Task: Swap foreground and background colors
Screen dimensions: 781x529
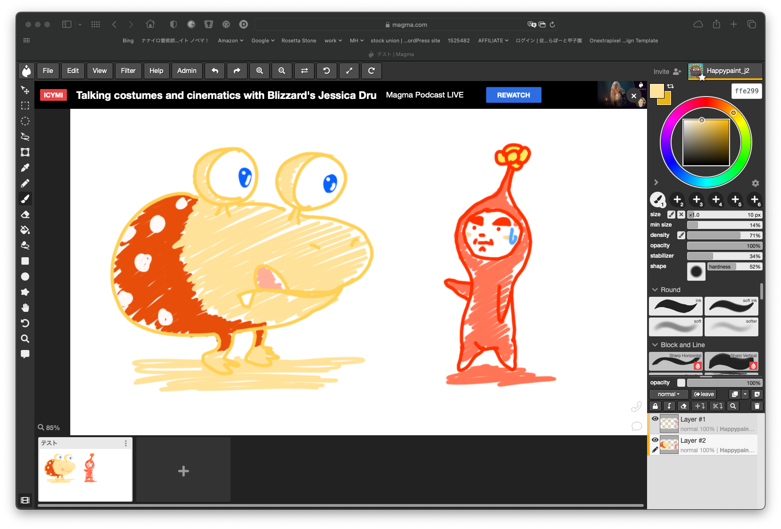Action: coord(671,86)
